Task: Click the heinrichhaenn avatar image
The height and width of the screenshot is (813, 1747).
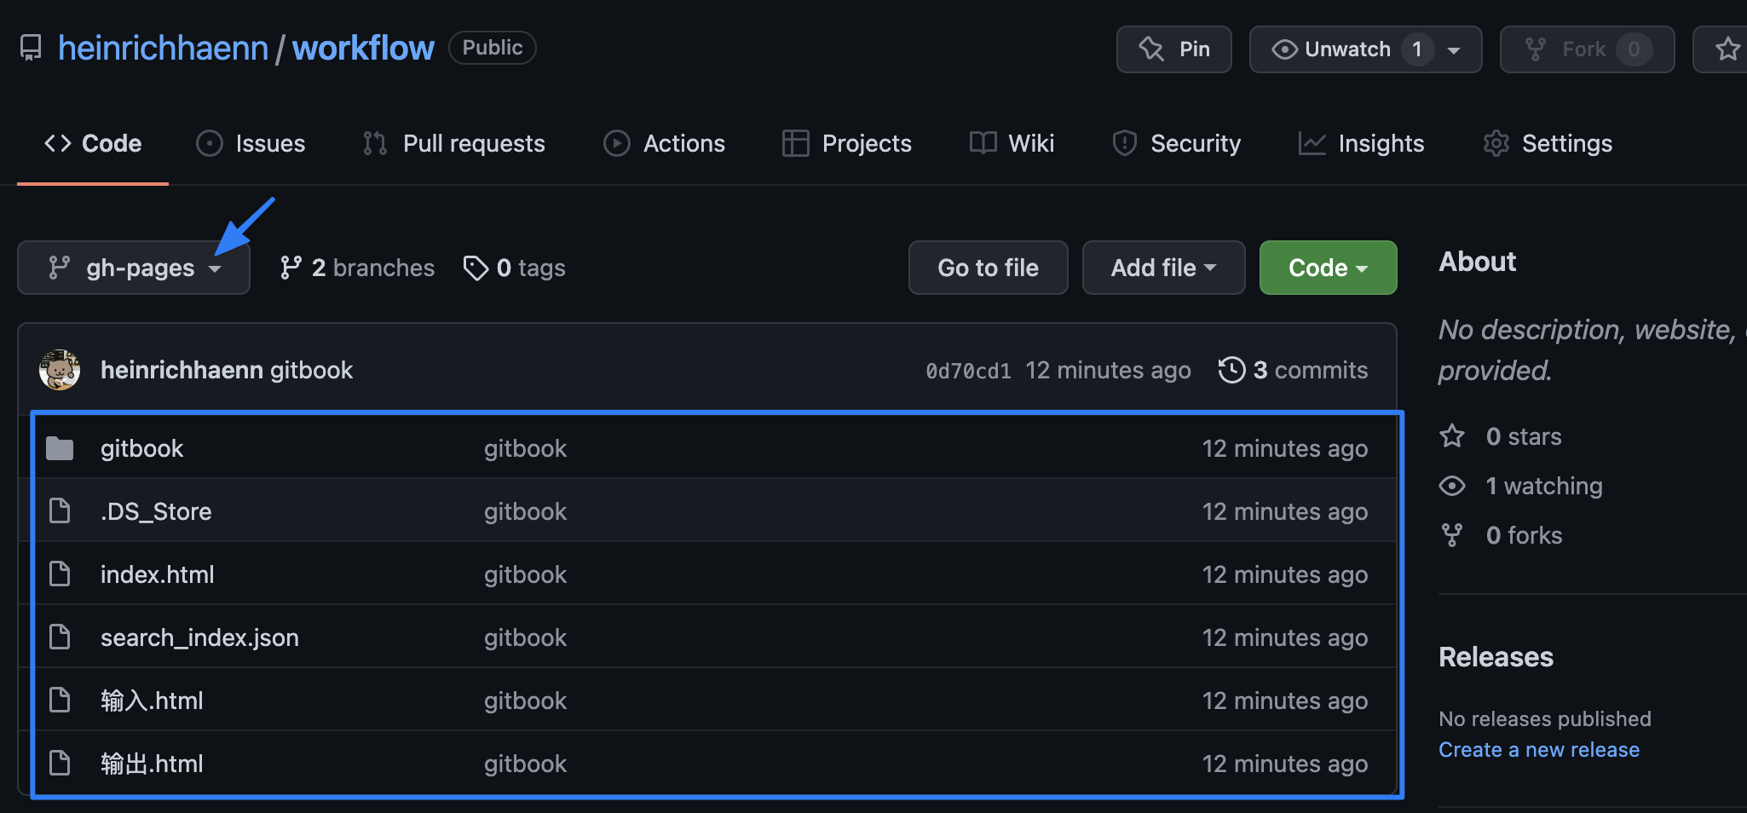Action: pyautogui.click(x=60, y=370)
